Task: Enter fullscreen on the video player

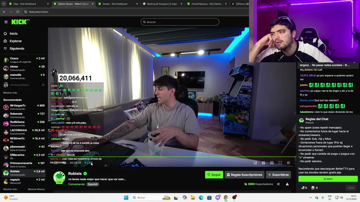Action: pyautogui.click(x=280, y=163)
